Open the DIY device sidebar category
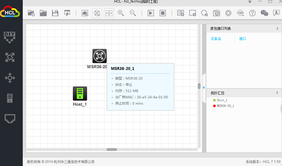Image resolution: width=282 pixels, height=166 pixels. click(9, 37)
